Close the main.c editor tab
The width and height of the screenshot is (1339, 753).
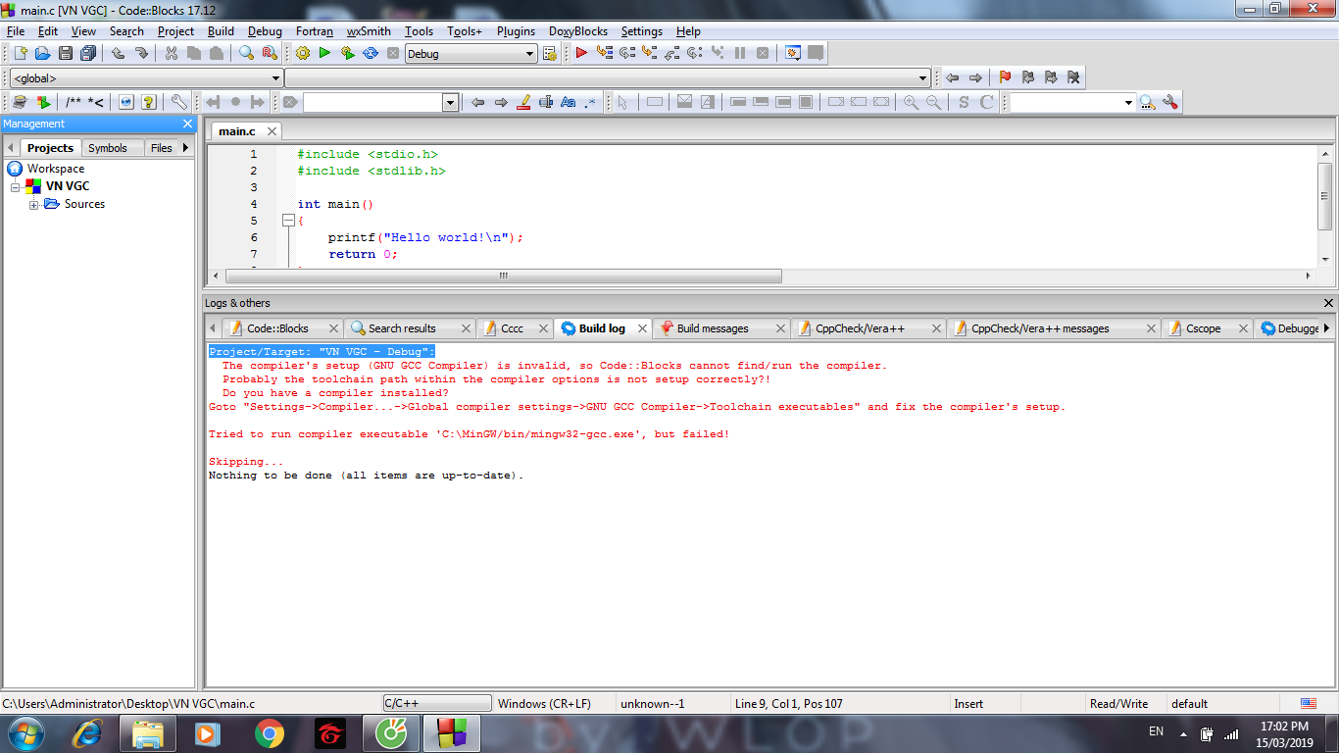[272, 130]
